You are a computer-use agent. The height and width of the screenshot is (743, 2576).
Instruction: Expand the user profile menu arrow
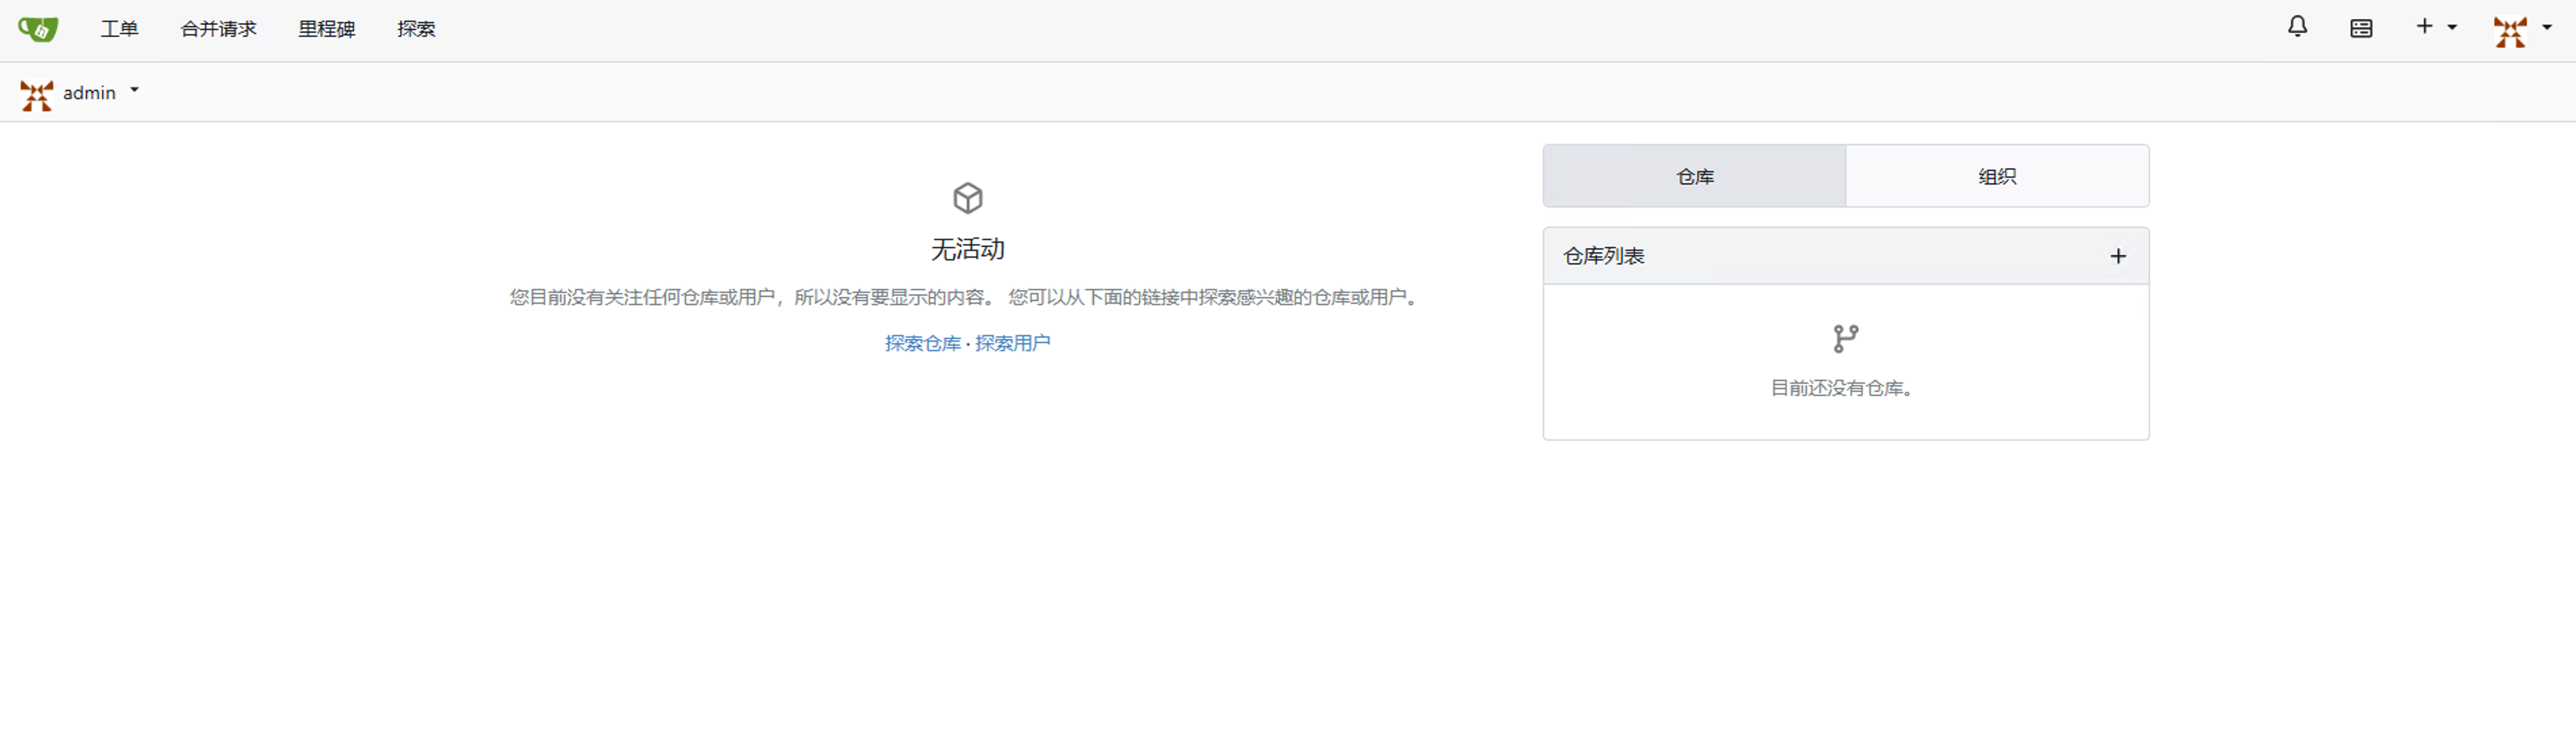[x=2547, y=28]
